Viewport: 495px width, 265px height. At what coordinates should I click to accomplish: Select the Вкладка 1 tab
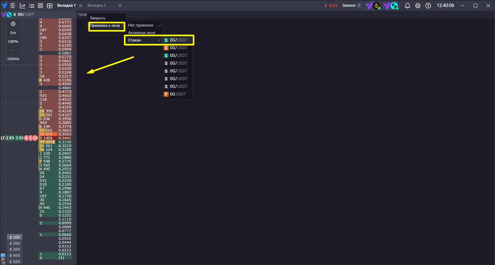[66, 5]
